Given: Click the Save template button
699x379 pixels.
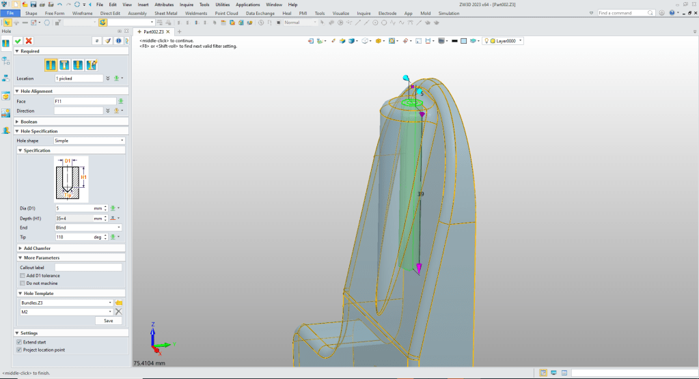Looking at the screenshot, I should click(x=108, y=320).
